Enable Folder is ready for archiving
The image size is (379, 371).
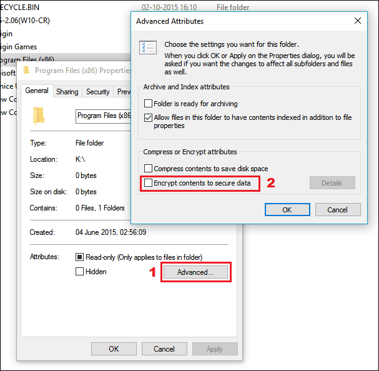[x=148, y=104]
